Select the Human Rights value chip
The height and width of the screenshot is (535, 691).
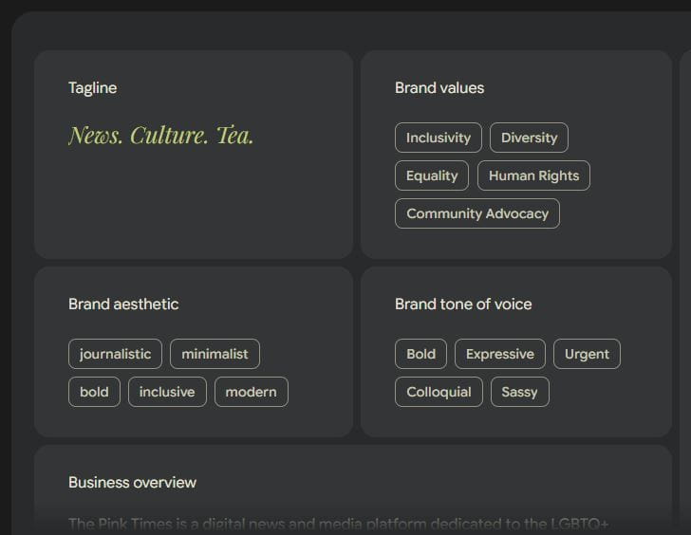click(x=533, y=175)
